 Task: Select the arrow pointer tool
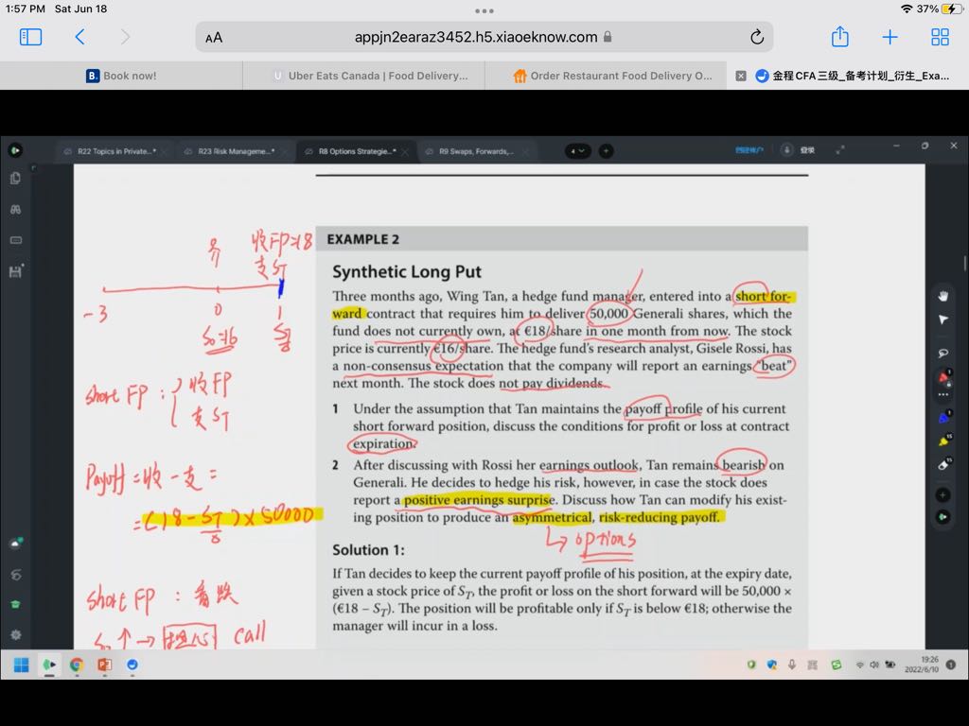[943, 320]
